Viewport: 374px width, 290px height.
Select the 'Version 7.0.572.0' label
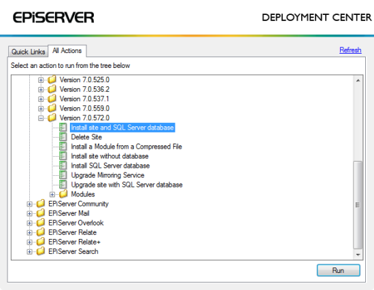click(84, 118)
